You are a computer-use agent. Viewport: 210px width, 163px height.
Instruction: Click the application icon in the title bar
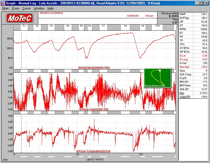[3, 3]
